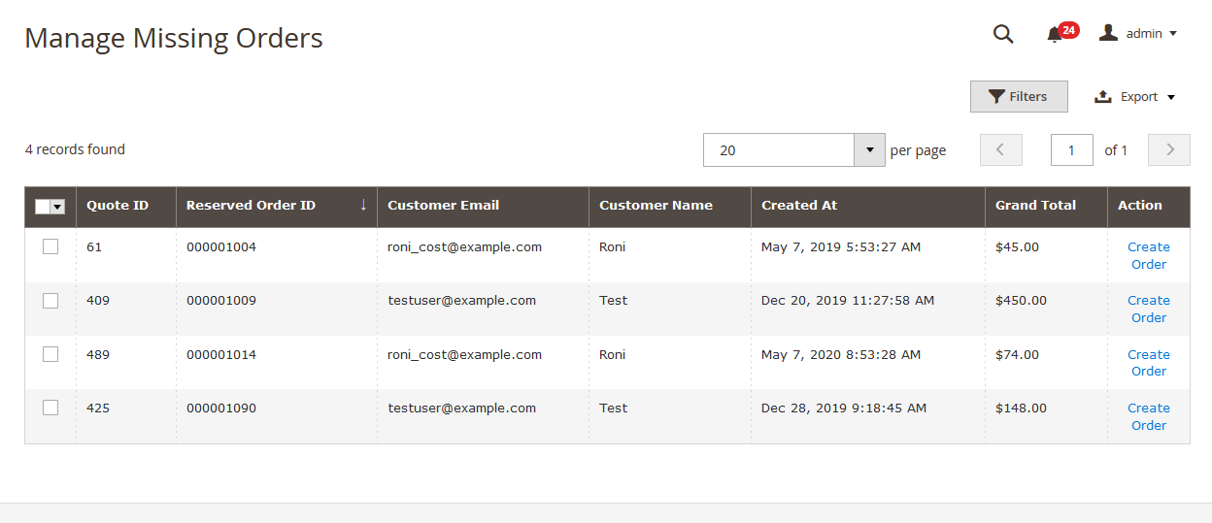Click Create Order for order 000001004
Screen dimensions: 1212x523
pos(1148,255)
